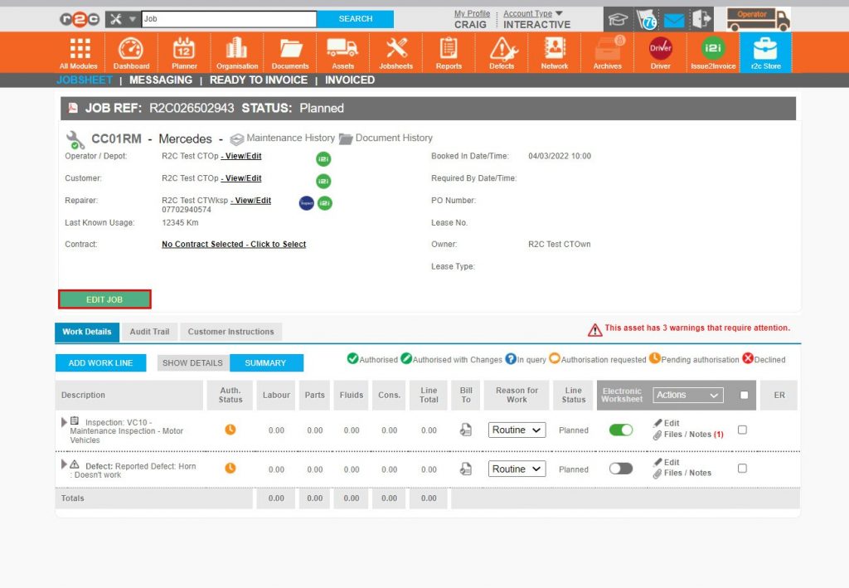Switch to the Customer Instructions tab
849x588 pixels.
click(x=230, y=332)
